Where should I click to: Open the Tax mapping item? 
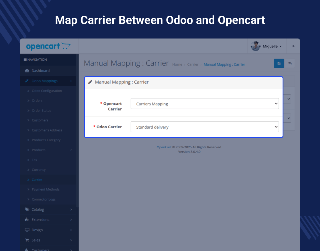34,160
